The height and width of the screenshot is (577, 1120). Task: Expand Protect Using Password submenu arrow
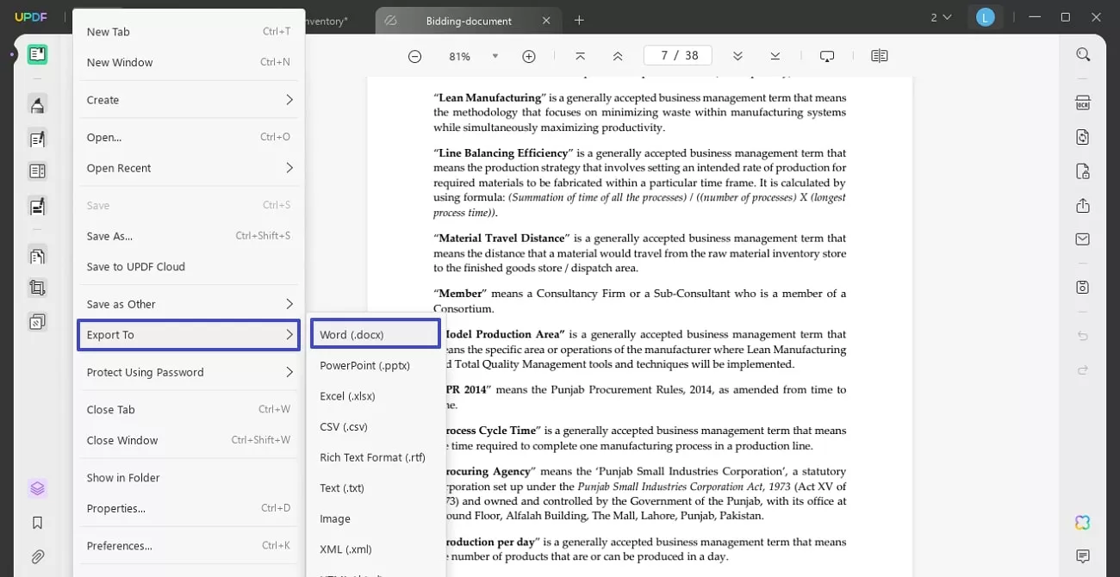tap(289, 373)
